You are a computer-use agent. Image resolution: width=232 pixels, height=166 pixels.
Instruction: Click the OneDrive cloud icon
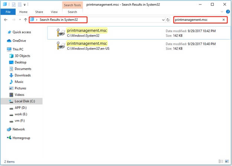coord(9,41)
